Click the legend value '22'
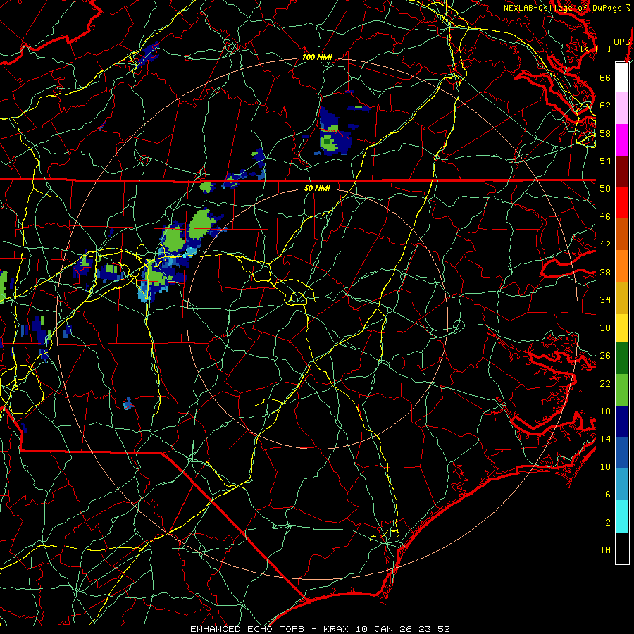The width and height of the screenshot is (634, 634). [605, 384]
